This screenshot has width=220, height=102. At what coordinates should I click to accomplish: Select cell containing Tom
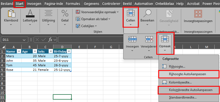[13, 65]
